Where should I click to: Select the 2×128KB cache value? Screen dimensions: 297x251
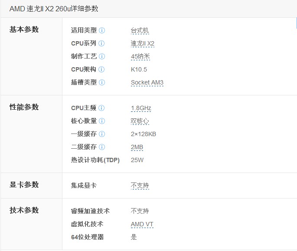coord(144,134)
